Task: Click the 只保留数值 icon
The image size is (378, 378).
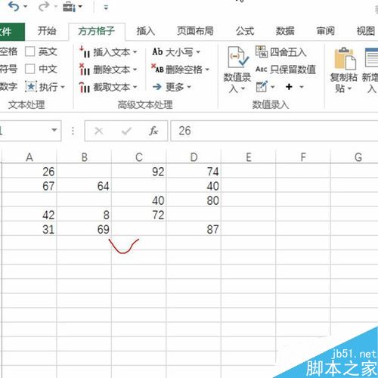Action: (x=261, y=69)
